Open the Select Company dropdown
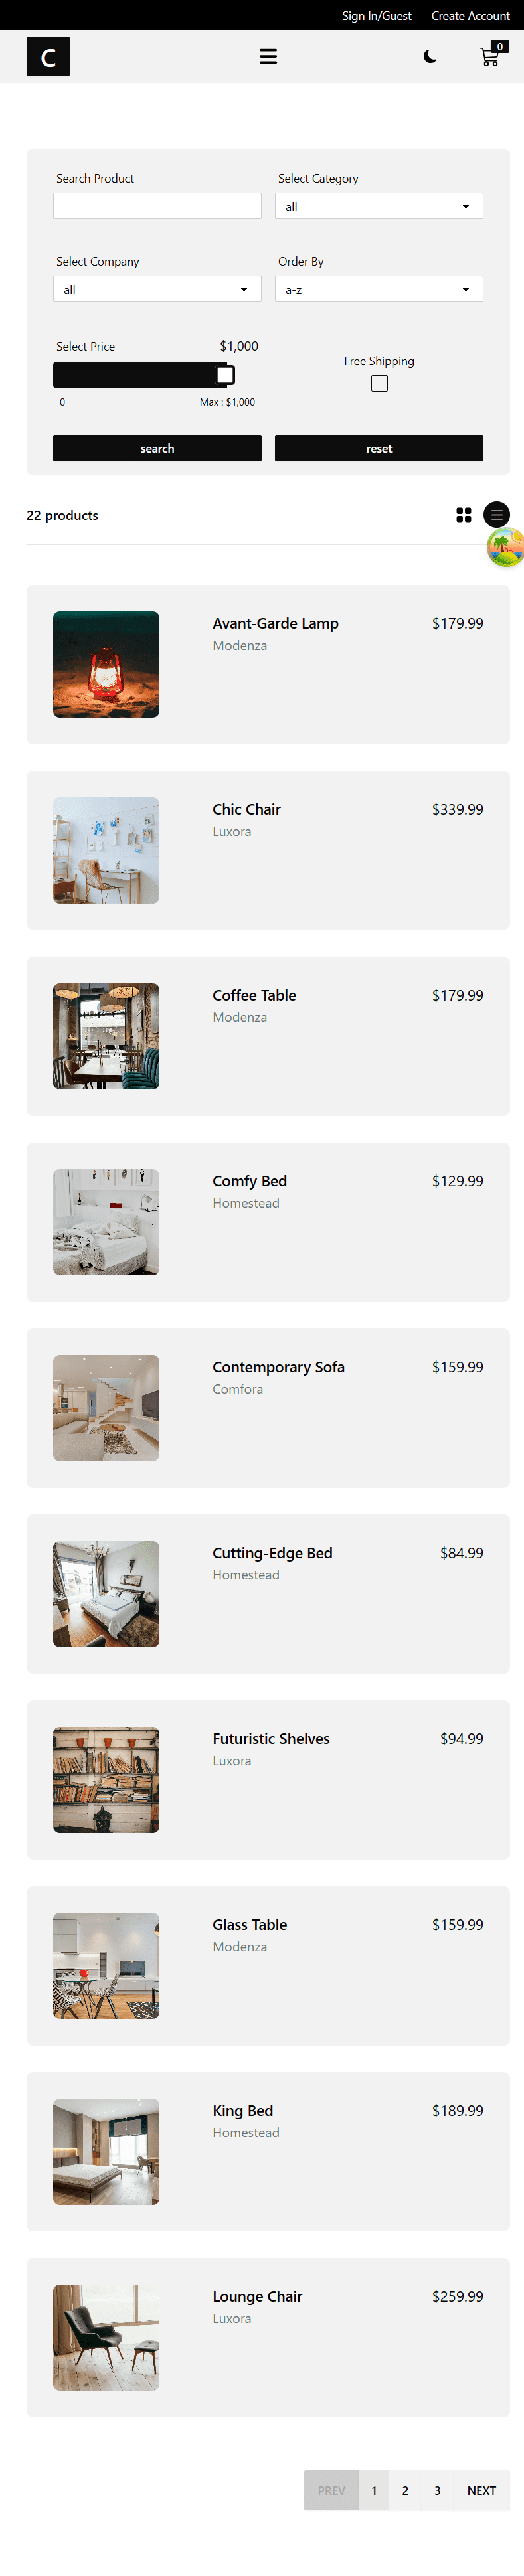The image size is (524, 2576). coord(157,289)
